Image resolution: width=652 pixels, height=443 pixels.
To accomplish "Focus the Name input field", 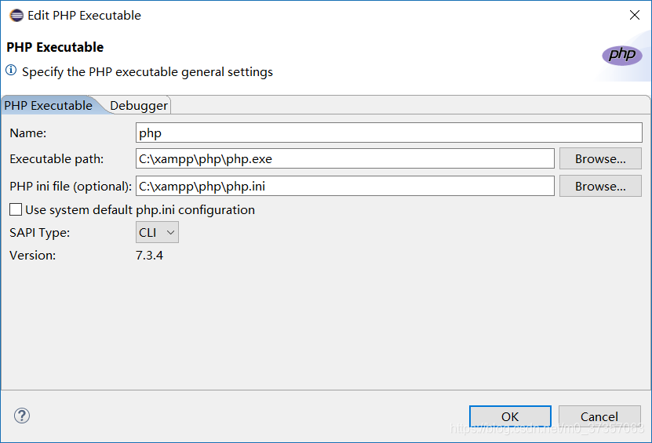I will (x=389, y=133).
